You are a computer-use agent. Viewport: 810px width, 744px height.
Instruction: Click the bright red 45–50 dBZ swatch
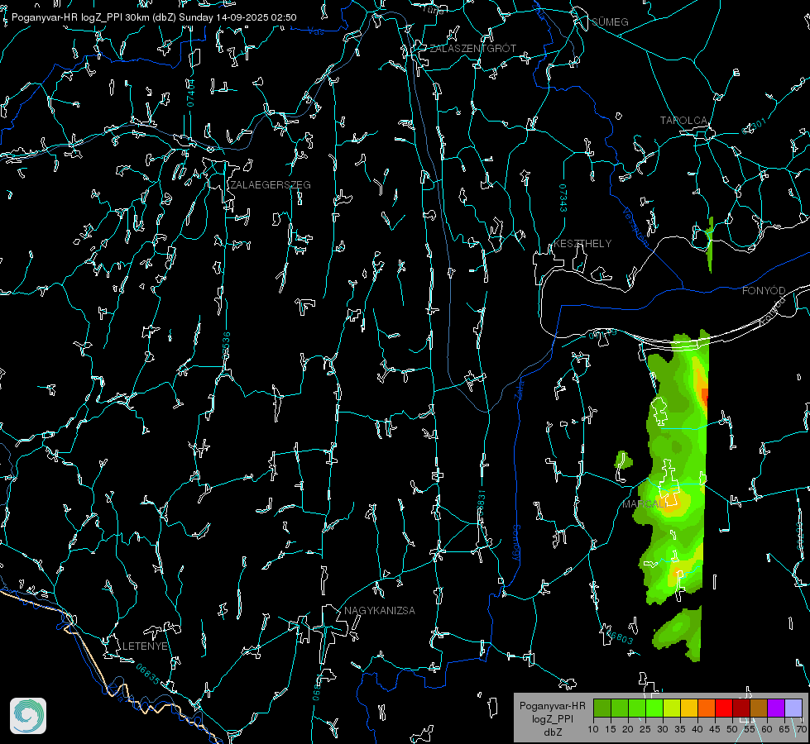[724, 708]
